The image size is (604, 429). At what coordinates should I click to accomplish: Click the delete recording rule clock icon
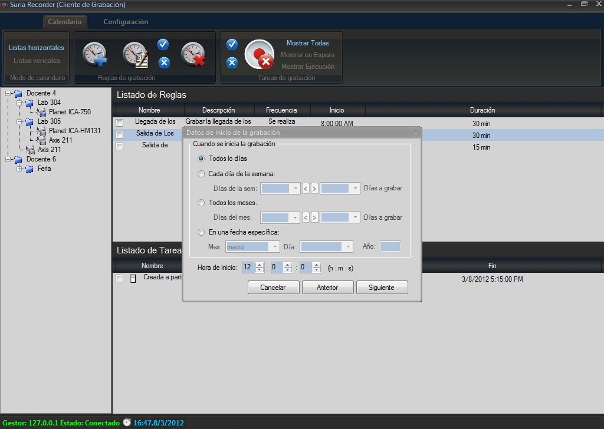[x=193, y=54]
